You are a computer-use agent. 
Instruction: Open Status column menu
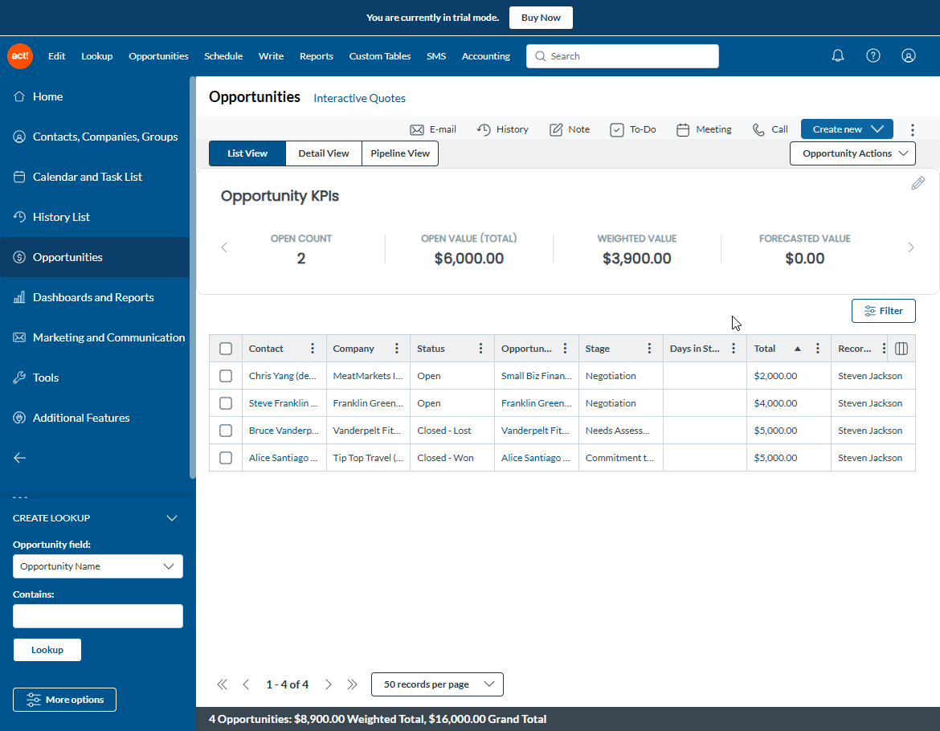pyautogui.click(x=480, y=349)
